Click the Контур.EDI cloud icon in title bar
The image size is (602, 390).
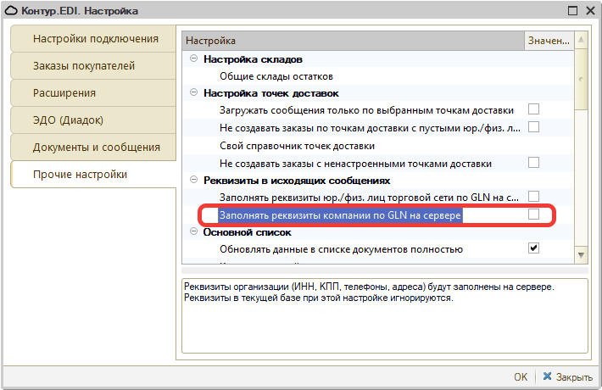pos(12,11)
